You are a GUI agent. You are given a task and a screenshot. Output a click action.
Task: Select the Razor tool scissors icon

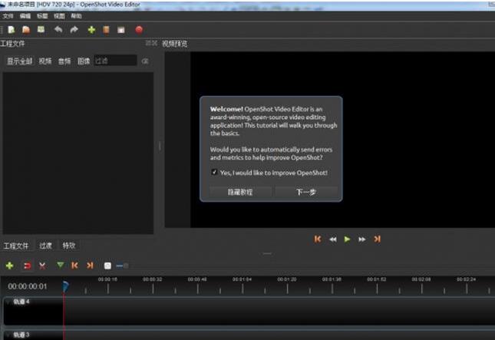point(42,266)
